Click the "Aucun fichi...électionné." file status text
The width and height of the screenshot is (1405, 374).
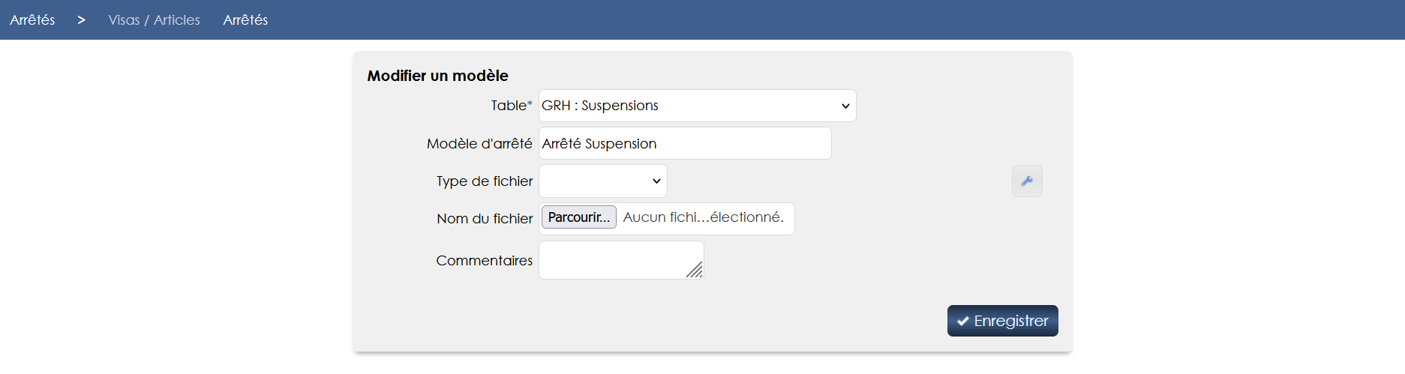coord(703,217)
